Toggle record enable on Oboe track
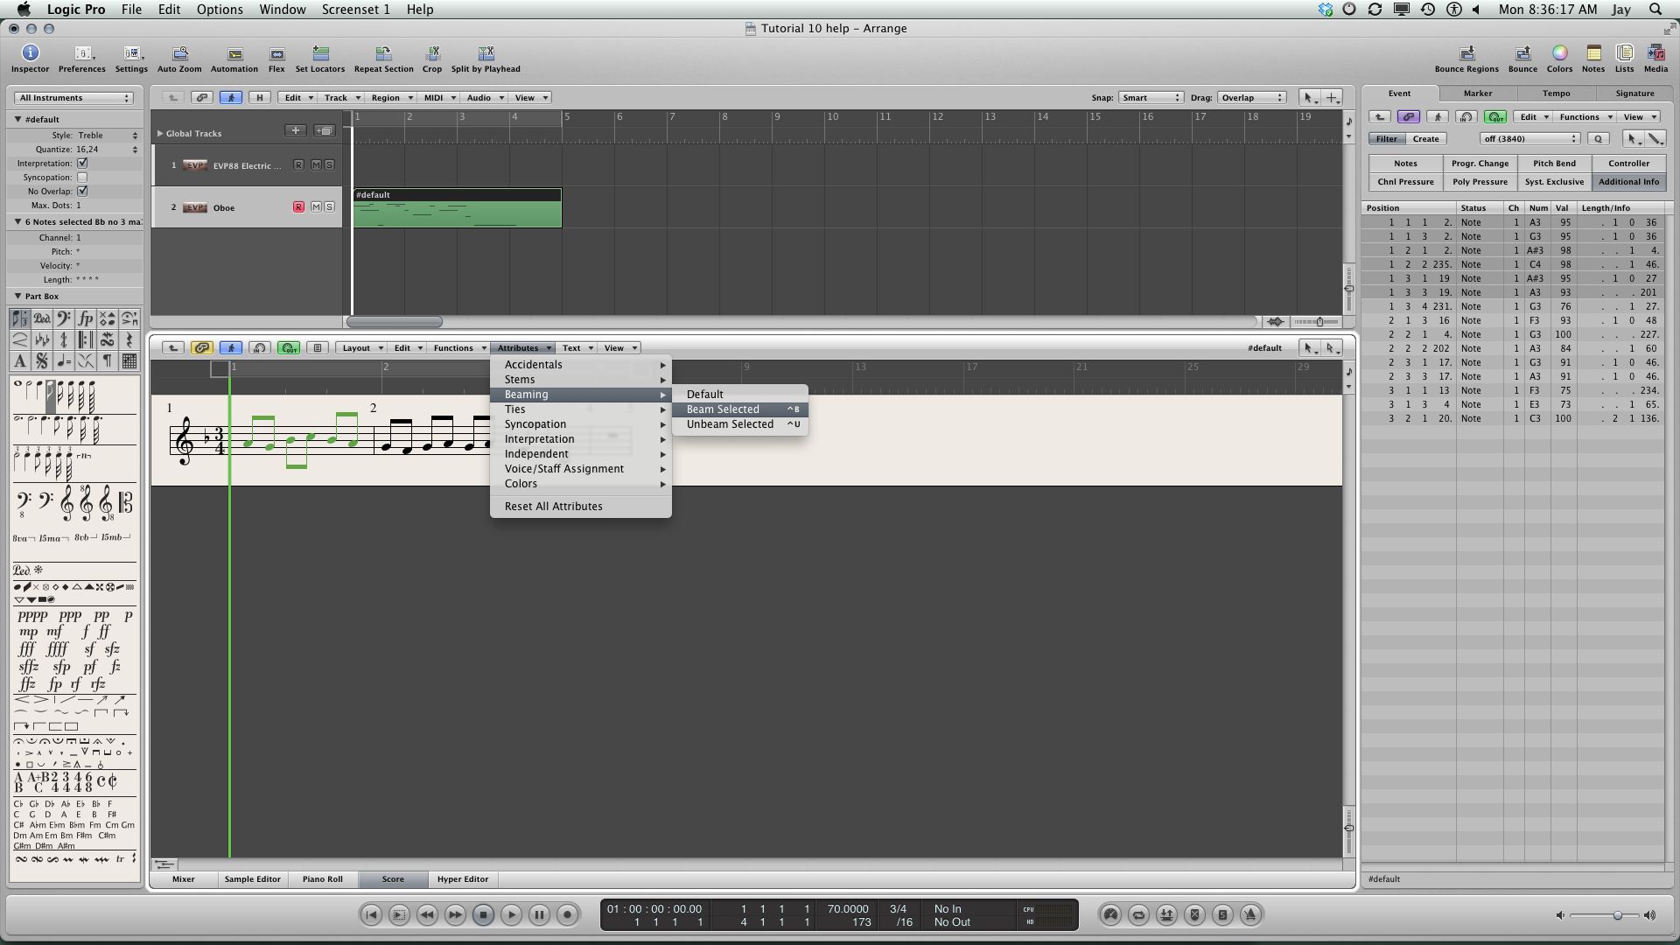Screen dimensions: 1680x945 coord(298,207)
